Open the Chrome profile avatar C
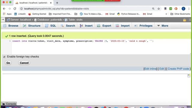The height and width of the screenshot is (108, 192). (183, 9)
